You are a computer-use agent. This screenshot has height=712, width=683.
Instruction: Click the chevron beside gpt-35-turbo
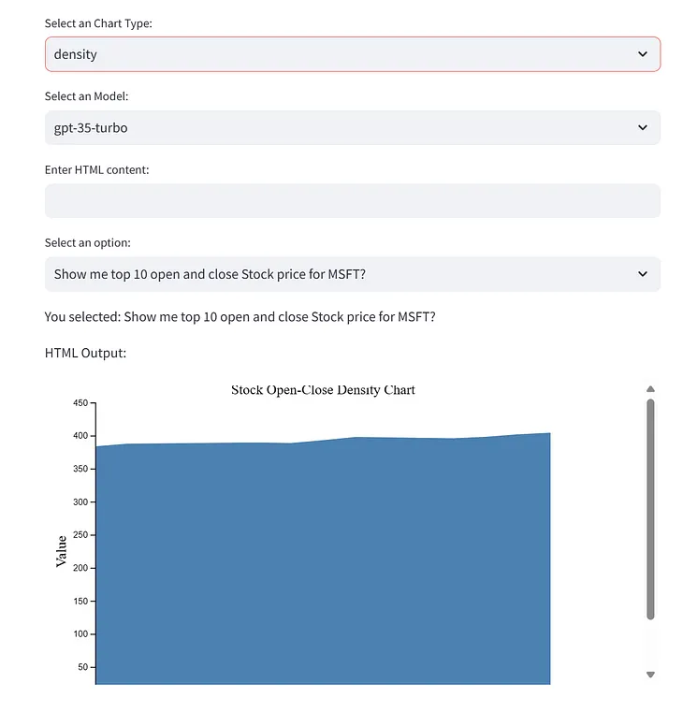click(x=643, y=127)
